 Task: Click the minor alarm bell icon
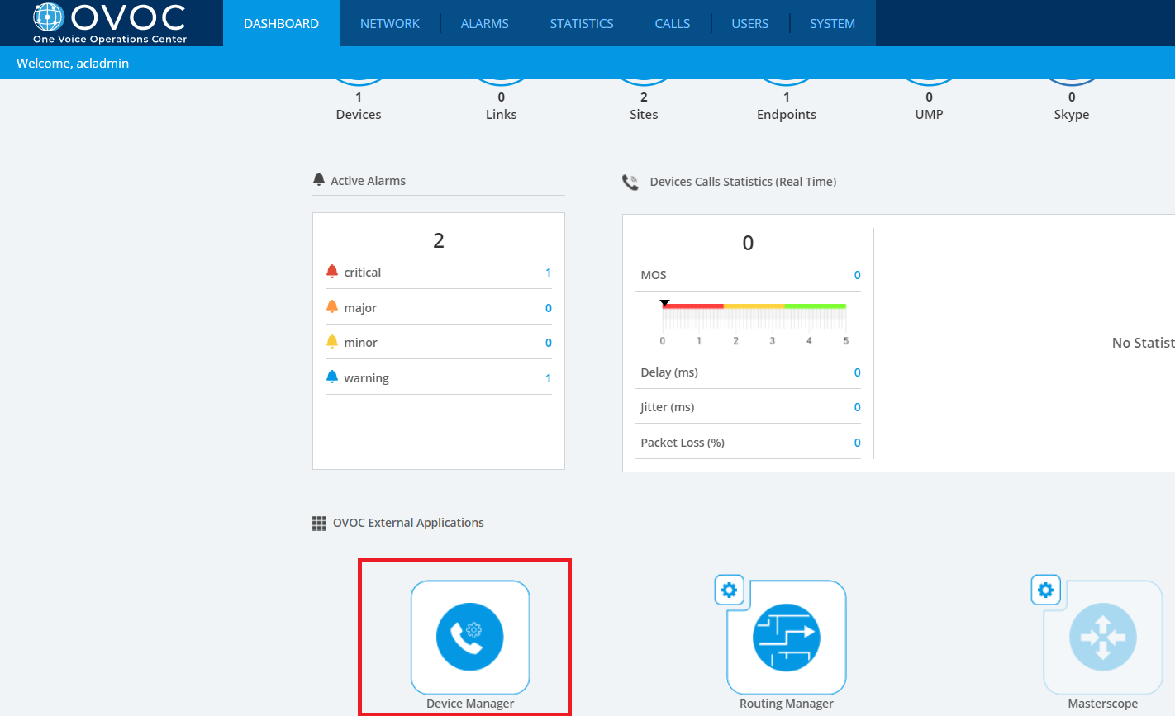coord(334,341)
